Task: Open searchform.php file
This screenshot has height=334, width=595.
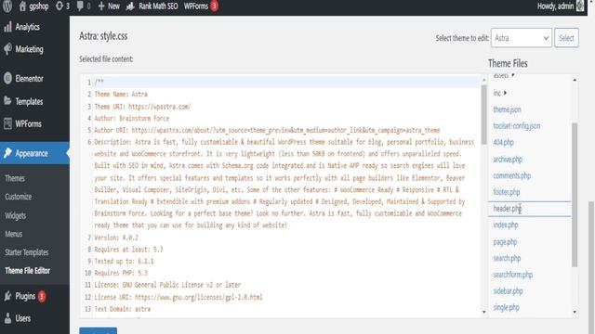Action: (512, 275)
